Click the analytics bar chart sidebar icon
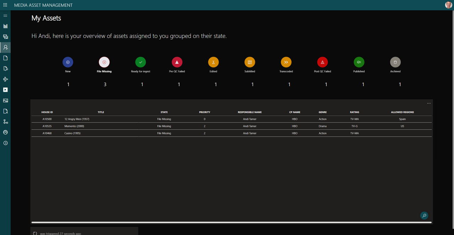Screen dimensions: 454x235 (5, 26)
